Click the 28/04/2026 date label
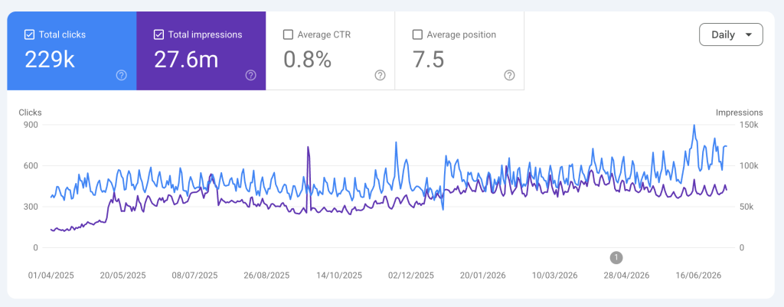The image size is (784, 307). click(x=626, y=276)
